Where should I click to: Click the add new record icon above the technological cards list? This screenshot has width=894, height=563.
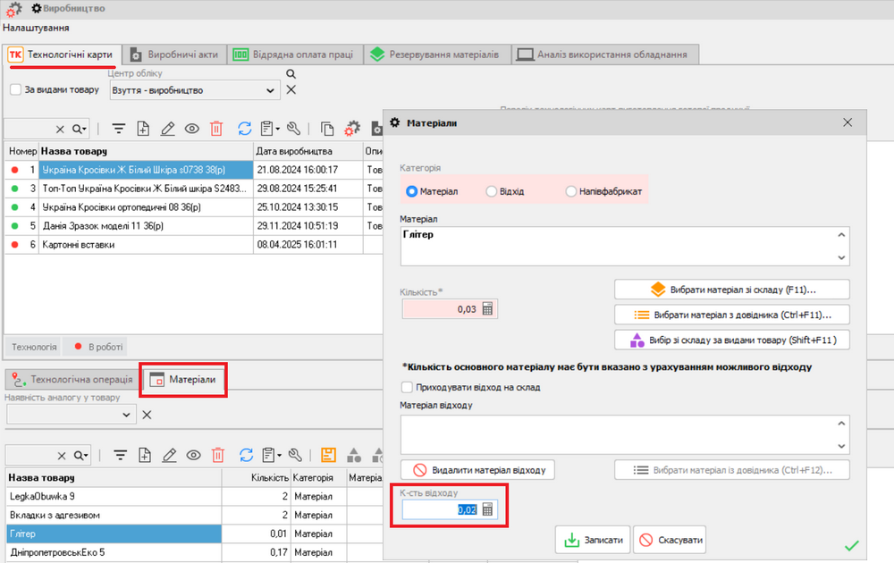pyautogui.click(x=143, y=129)
